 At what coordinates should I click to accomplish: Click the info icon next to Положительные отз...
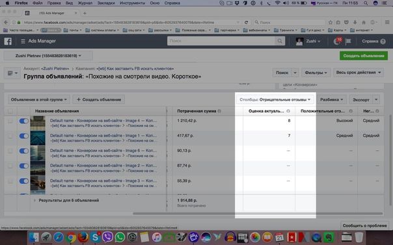click(x=351, y=111)
